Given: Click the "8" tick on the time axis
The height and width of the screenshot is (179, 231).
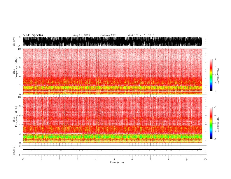Looking at the screenshot, I should 169,159.
